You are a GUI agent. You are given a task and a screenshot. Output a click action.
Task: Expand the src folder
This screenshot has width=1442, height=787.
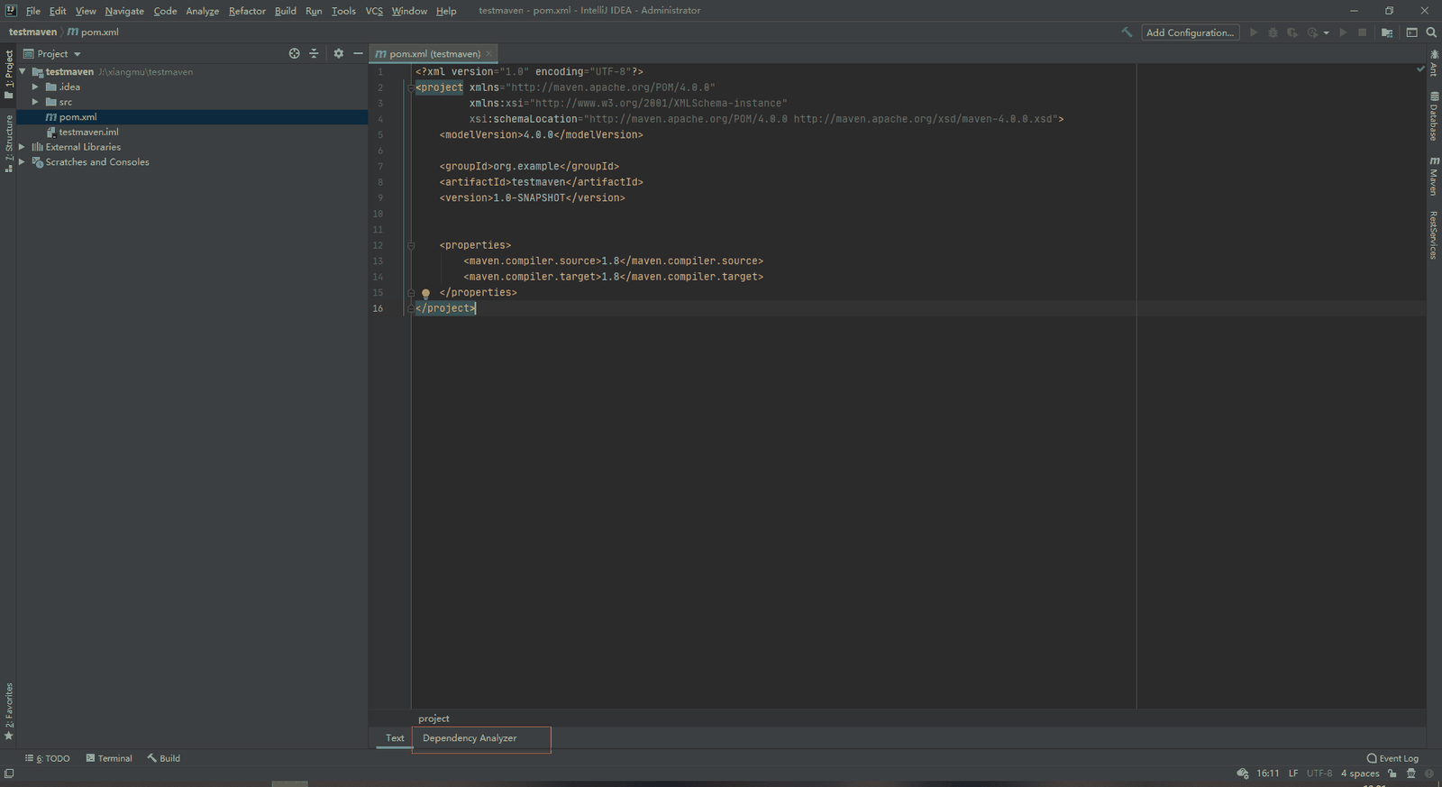[x=35, y=102]
